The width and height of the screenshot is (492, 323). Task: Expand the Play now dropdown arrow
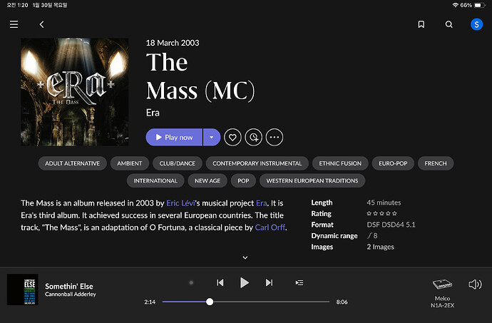click(212, 137)
